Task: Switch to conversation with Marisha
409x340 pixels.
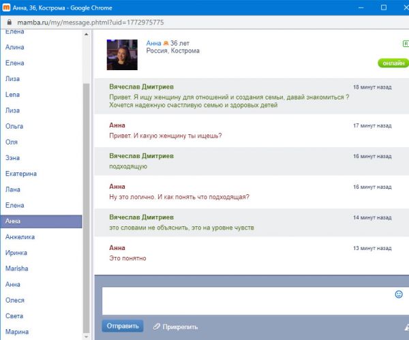Action: 16,268
